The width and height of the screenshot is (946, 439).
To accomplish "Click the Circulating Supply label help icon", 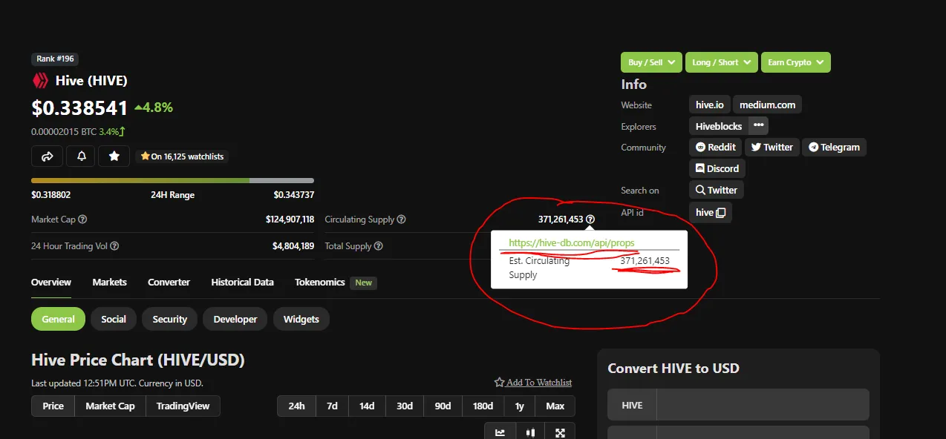I will point(401,219).
